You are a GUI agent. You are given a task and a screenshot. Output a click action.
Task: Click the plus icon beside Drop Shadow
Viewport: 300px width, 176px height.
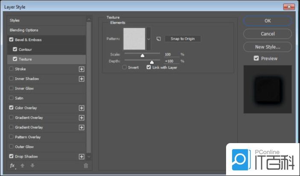82,157
